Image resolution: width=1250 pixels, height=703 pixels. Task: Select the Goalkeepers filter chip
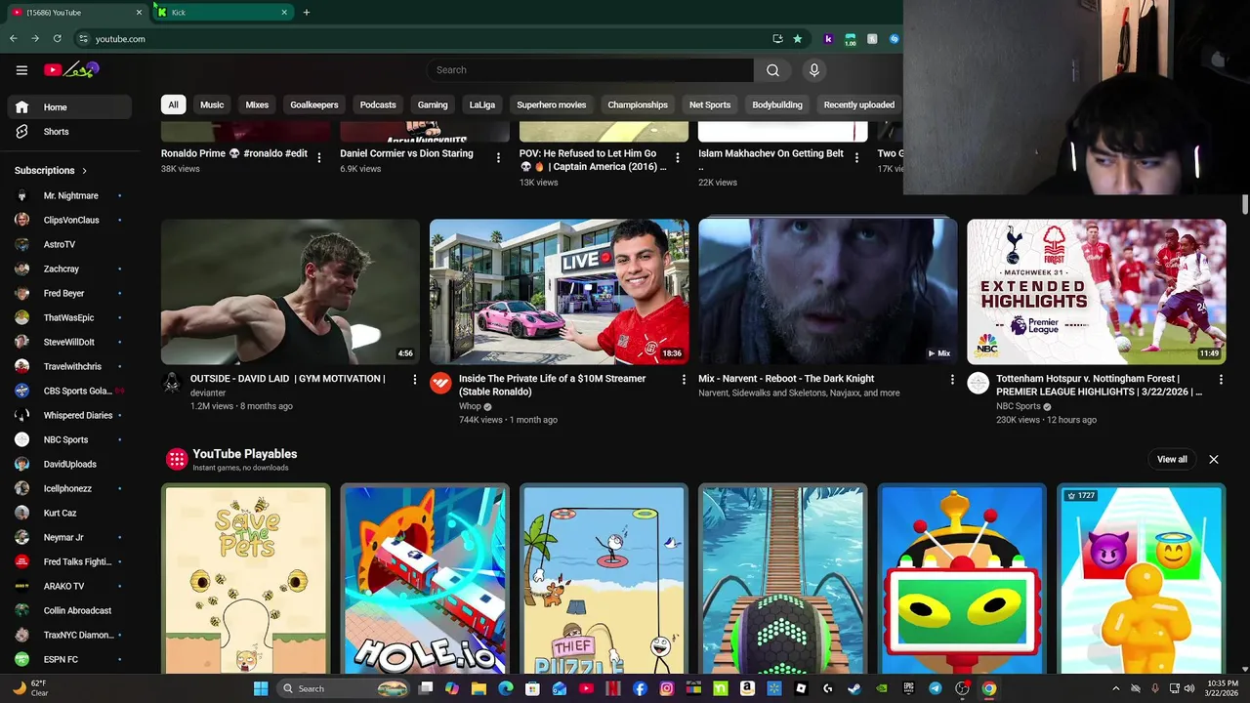click(314, 104)
